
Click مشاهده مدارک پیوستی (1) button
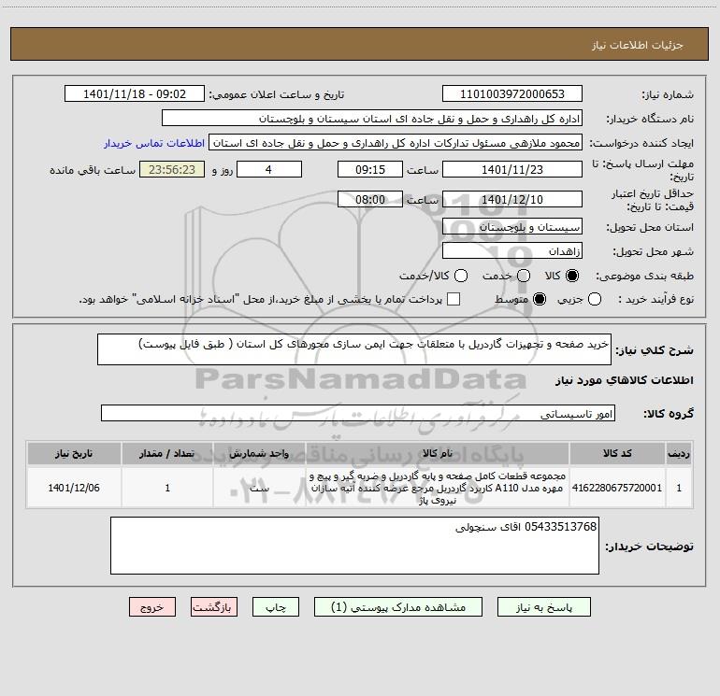398,607
